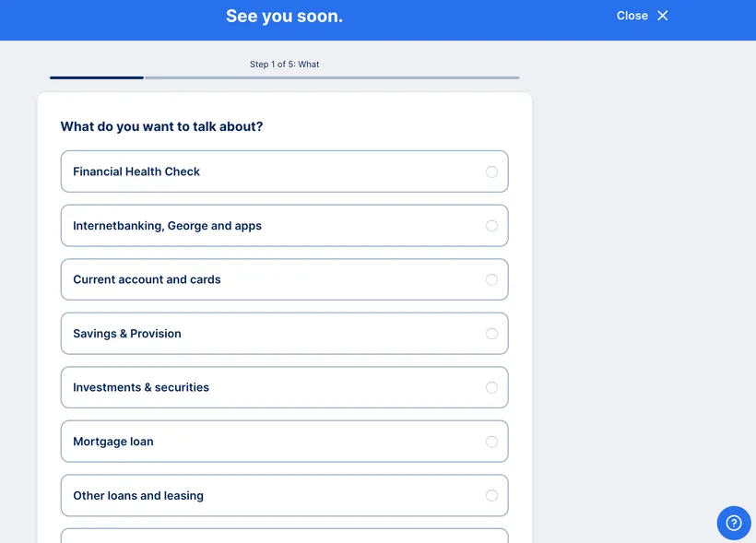
Task: Click the See you soon header
Action: pyautogui.click(x=284, y=16)
